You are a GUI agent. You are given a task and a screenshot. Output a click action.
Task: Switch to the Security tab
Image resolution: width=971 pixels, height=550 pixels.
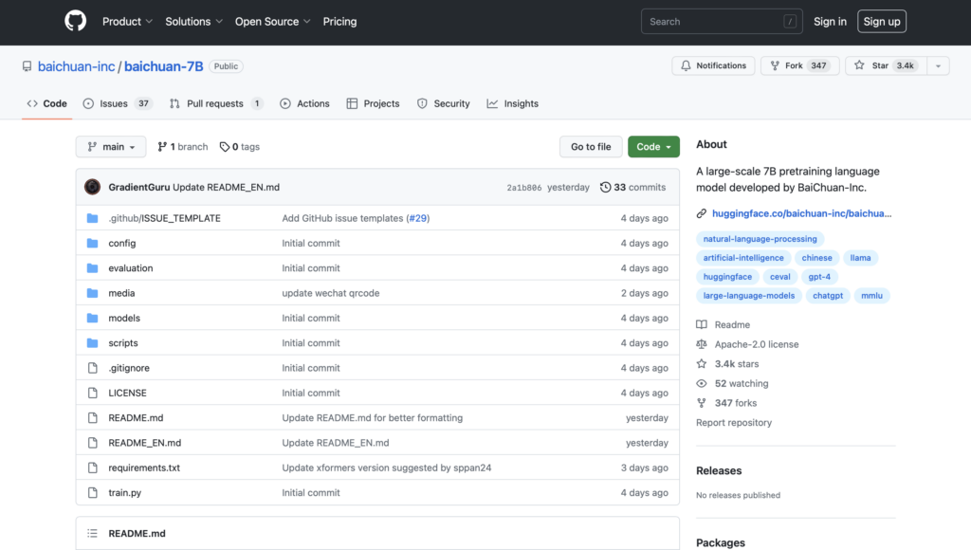(444, 103)
